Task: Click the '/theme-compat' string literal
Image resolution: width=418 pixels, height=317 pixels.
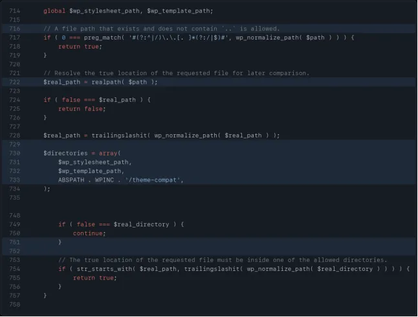Action: (x=153, y=180)
